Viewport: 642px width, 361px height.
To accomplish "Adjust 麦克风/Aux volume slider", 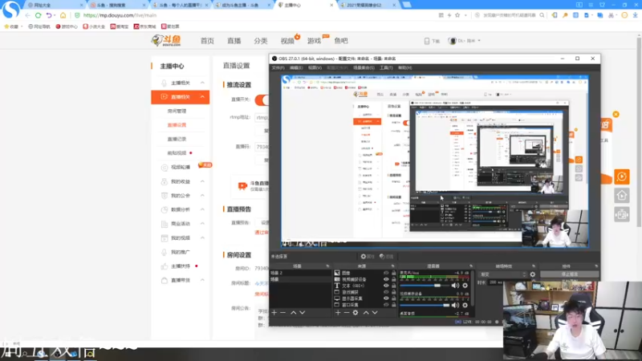I will click(x=425, y=286).
